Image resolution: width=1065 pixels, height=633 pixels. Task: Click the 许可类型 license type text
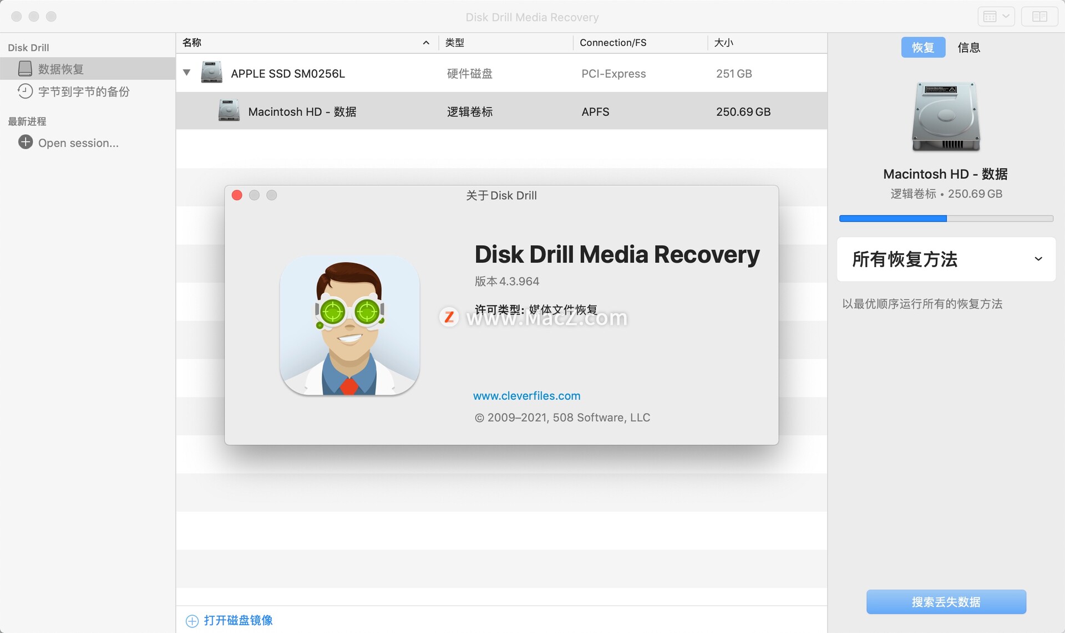pyautogui.click(x=536, y=309)
